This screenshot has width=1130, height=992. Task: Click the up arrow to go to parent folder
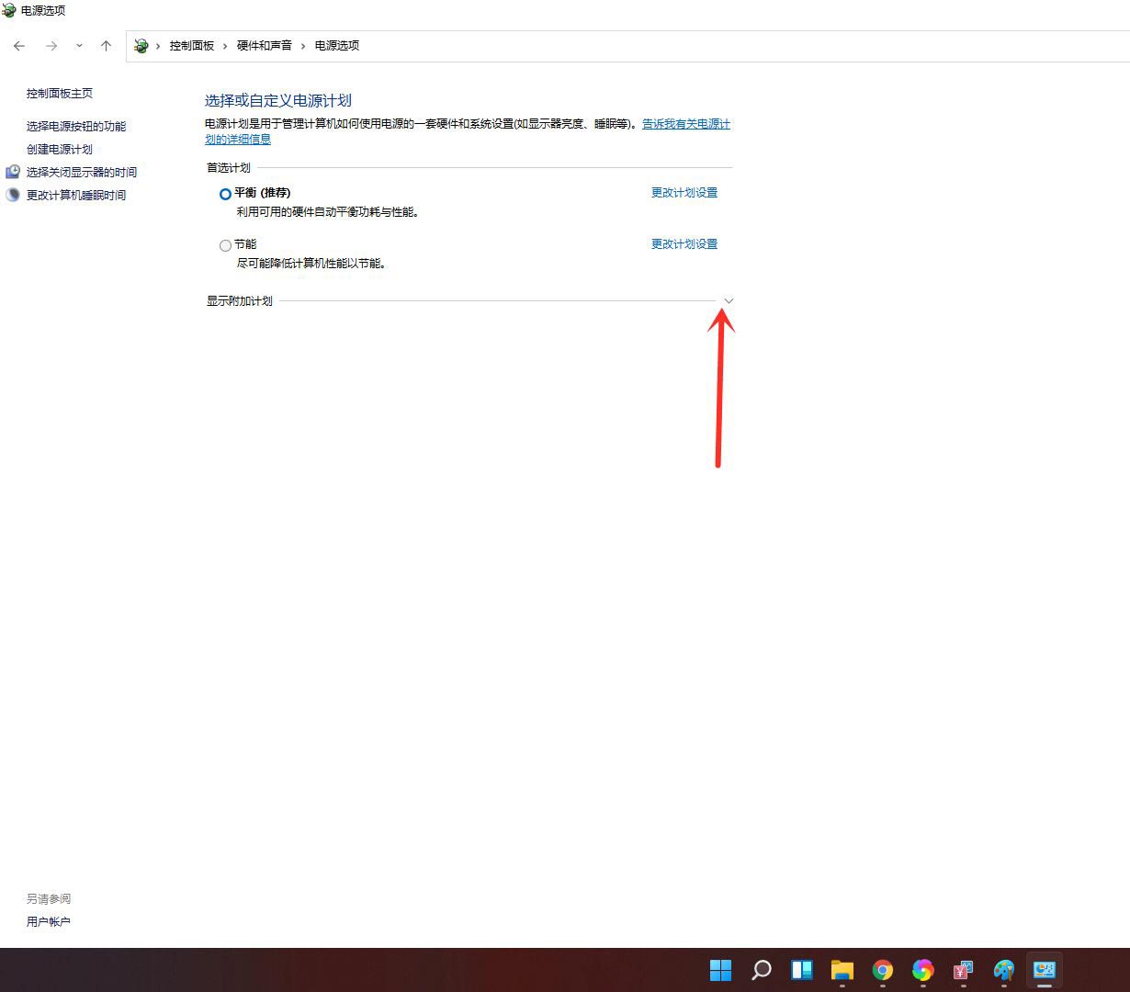coord(106,45)
